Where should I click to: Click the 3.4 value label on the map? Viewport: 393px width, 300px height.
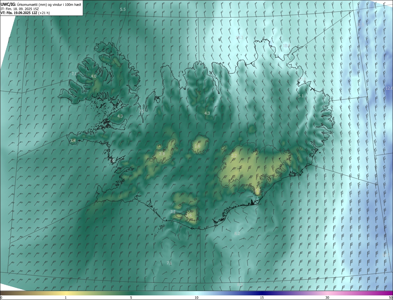click(x=73, y=140)
